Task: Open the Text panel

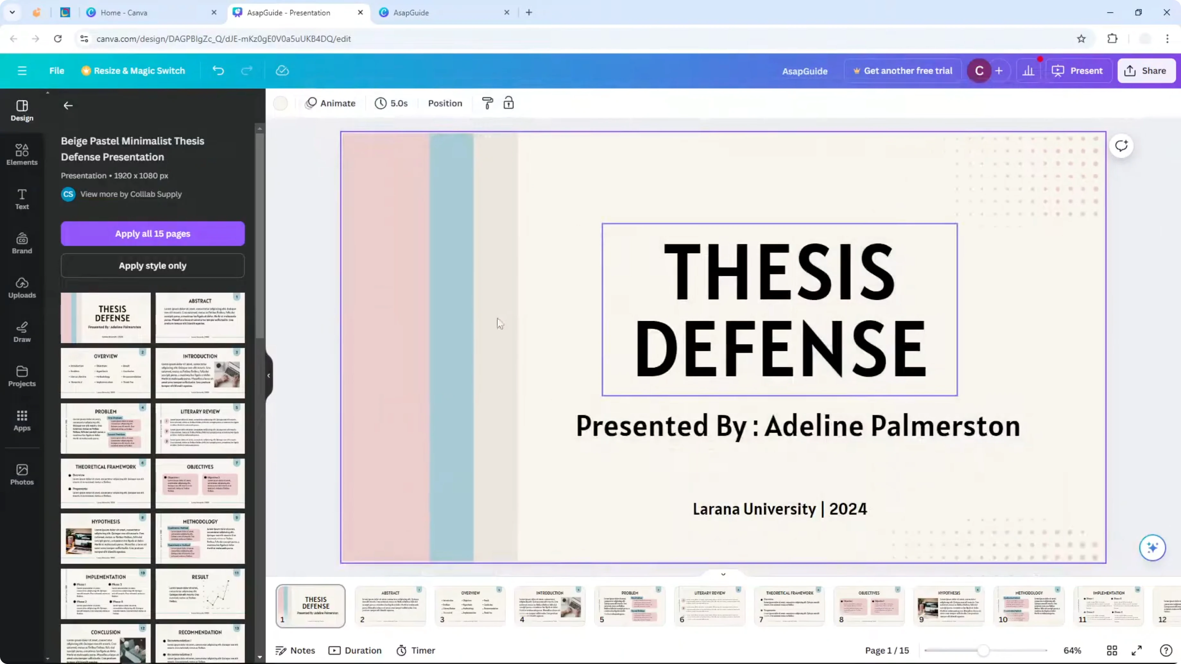Action: pos(22,199)
